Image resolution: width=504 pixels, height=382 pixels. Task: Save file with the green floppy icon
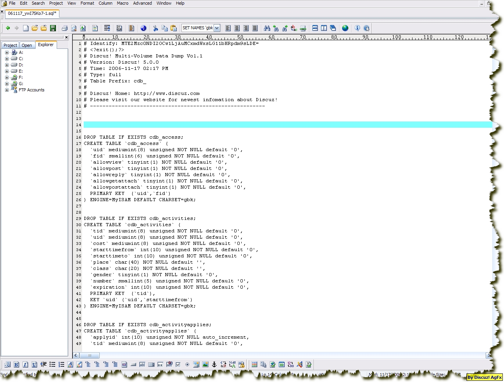tap(53, 28)
